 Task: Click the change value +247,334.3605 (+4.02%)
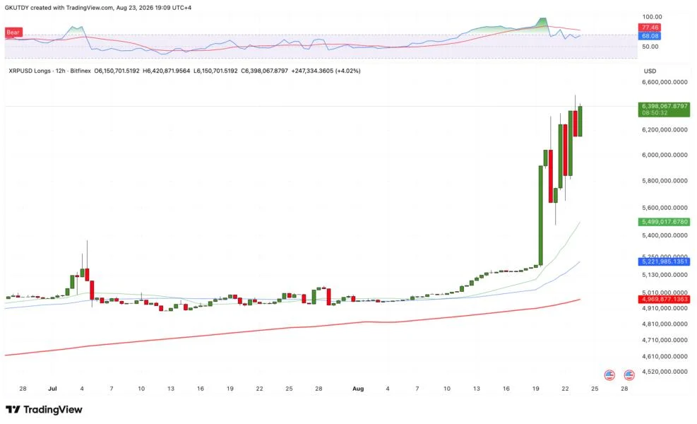coord(326,71)
